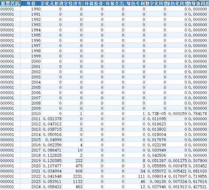Select the cell with value 233
Image resolution: width=209 pixels, height=190 pixels.
(73, 161)
